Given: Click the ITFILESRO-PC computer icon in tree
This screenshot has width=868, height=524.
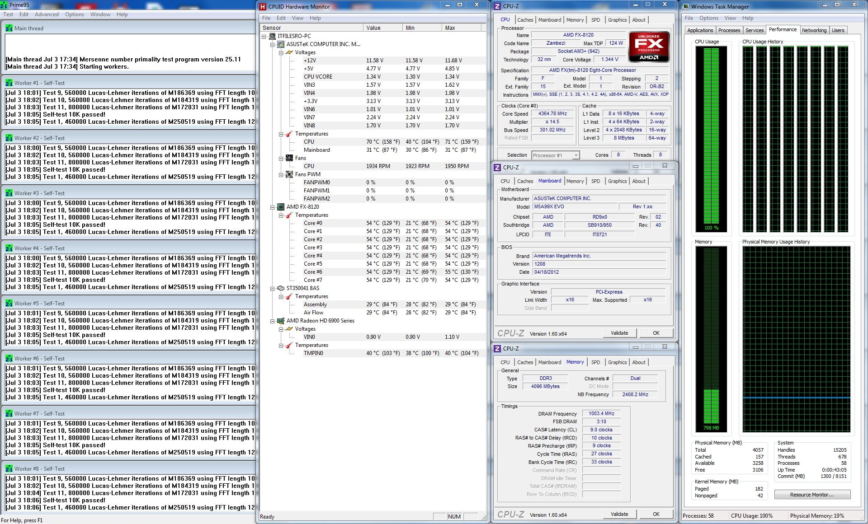Looking at the screenshot, I should coord(272,36).
